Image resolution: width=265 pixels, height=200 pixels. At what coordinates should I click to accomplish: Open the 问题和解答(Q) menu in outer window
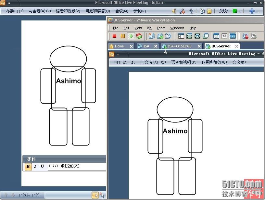(97, 11)
